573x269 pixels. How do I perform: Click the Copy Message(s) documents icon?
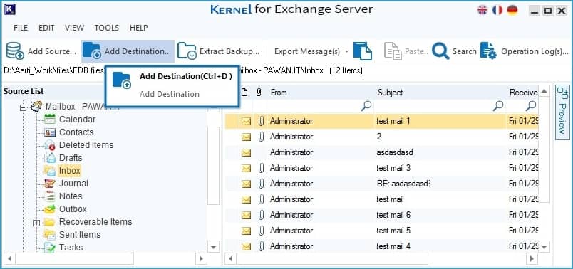coord(363,51)
